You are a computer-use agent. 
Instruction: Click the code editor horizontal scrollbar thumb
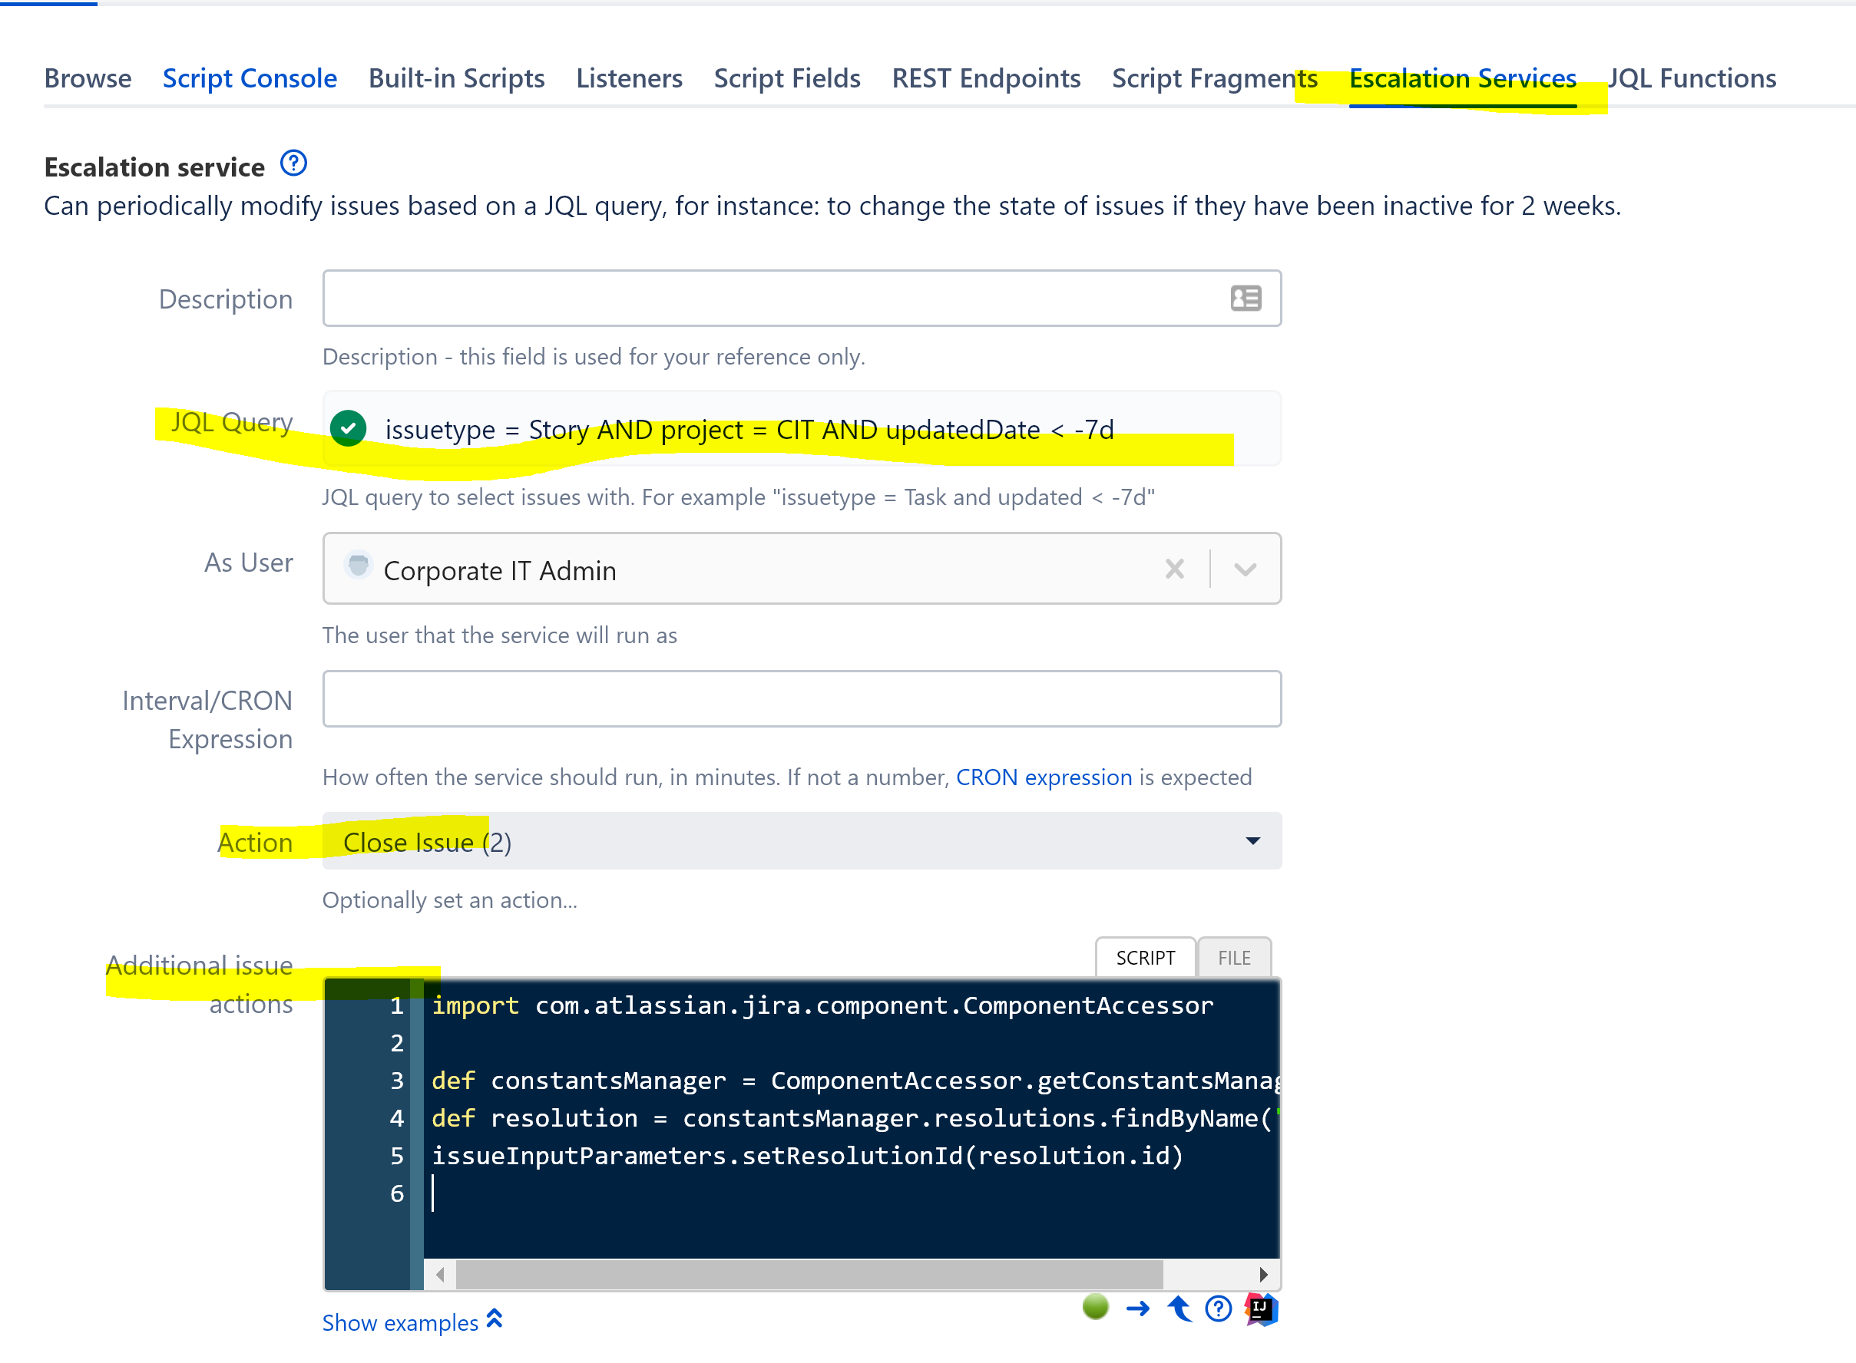[809, 1274]
